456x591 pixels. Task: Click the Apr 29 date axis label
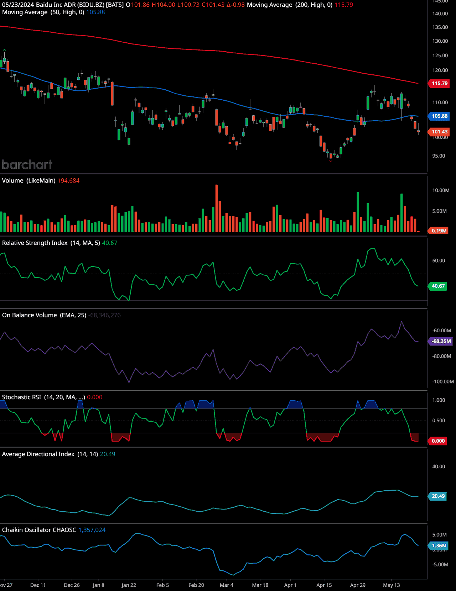click(x=358, y=585)
